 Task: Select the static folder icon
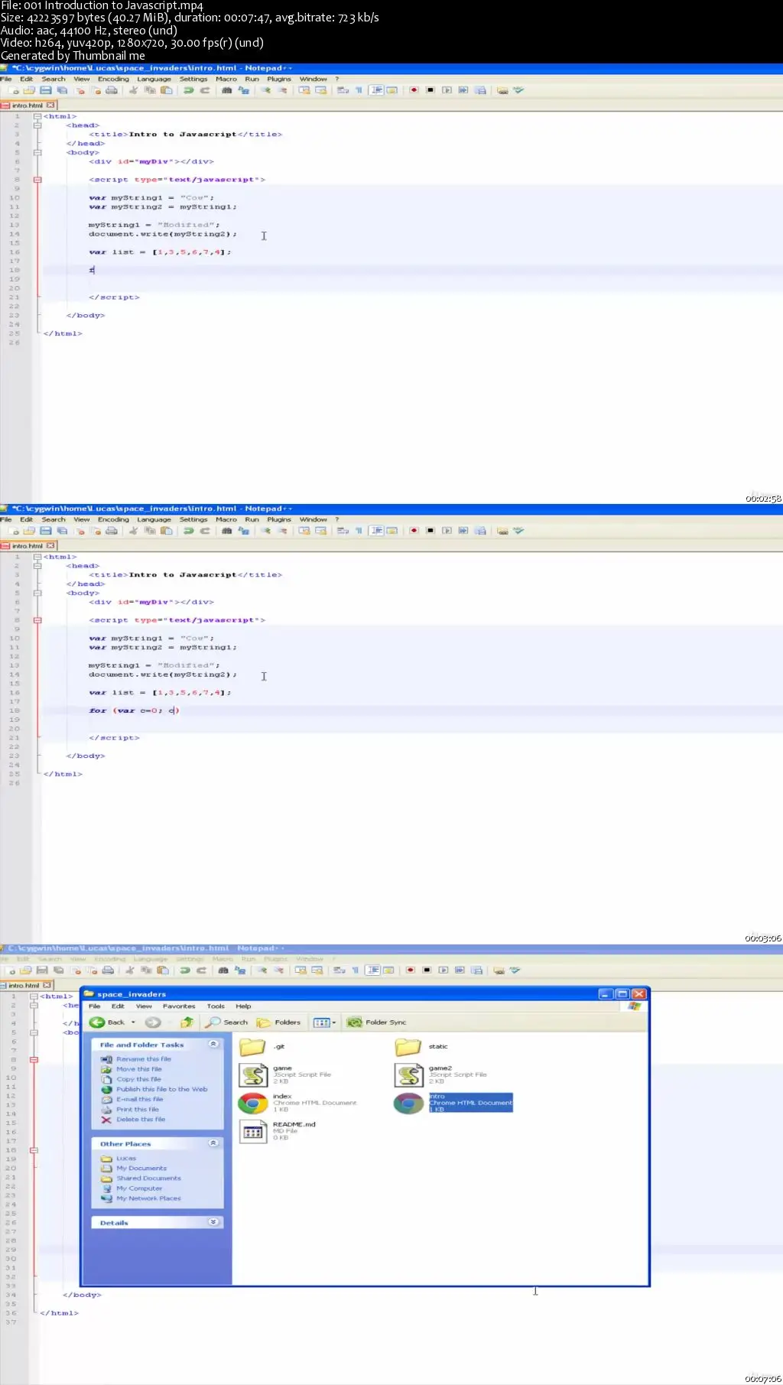[408, 1047]
